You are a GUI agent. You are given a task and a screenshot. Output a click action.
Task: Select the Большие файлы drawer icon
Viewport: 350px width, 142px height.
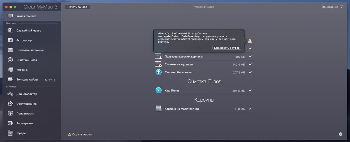[x=10, y=79]
